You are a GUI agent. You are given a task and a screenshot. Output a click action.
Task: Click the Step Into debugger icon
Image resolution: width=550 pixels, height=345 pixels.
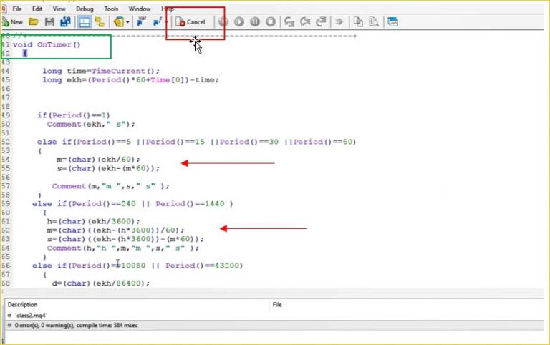coord(289,22)
